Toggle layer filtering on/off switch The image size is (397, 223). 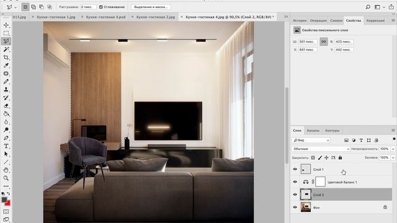[394, 139]
